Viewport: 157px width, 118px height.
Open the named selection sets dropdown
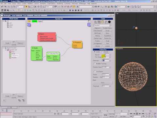(x=86, y=7)
